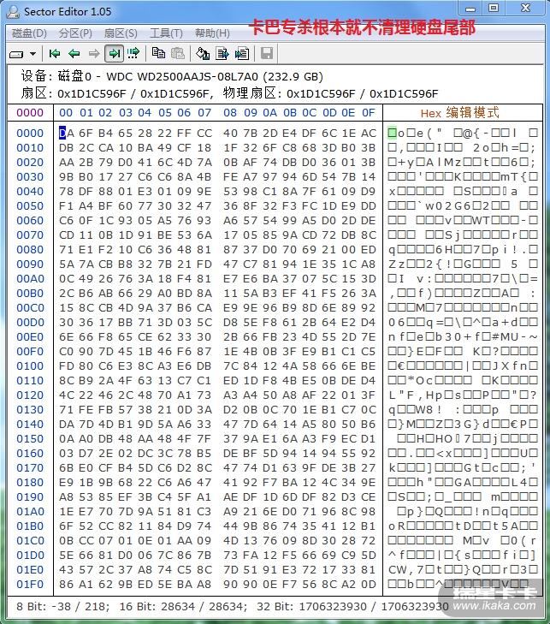Click the greyed paste icon
Image resolution: width=550 pixels, height=624 pixels.
(178, 53)
